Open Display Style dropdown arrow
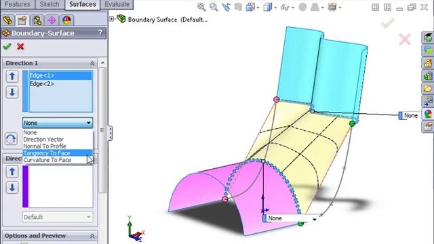The height and width of the screenshot is (244, 434). click(x=275, y=7)
